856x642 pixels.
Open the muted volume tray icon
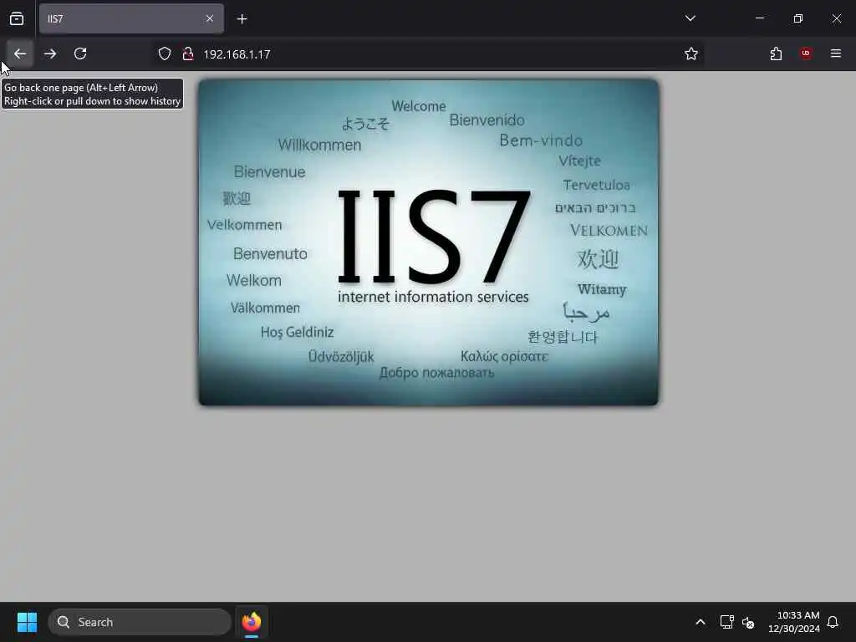(x=748, y=622)
